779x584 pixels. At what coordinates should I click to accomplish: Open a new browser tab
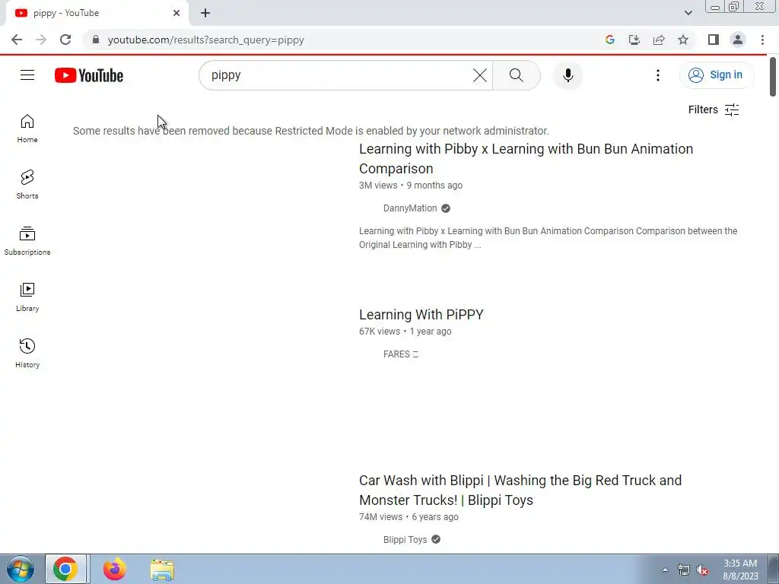(205, 13)
